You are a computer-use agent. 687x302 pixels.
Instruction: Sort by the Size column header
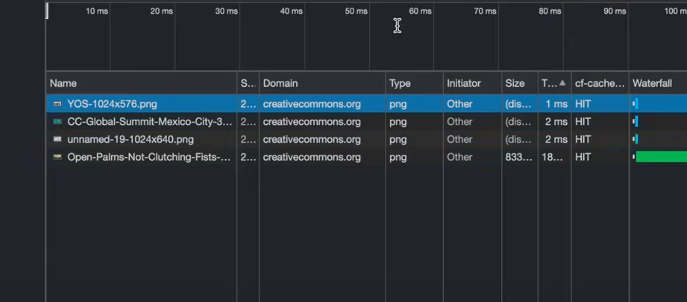(x=515, y=83)
